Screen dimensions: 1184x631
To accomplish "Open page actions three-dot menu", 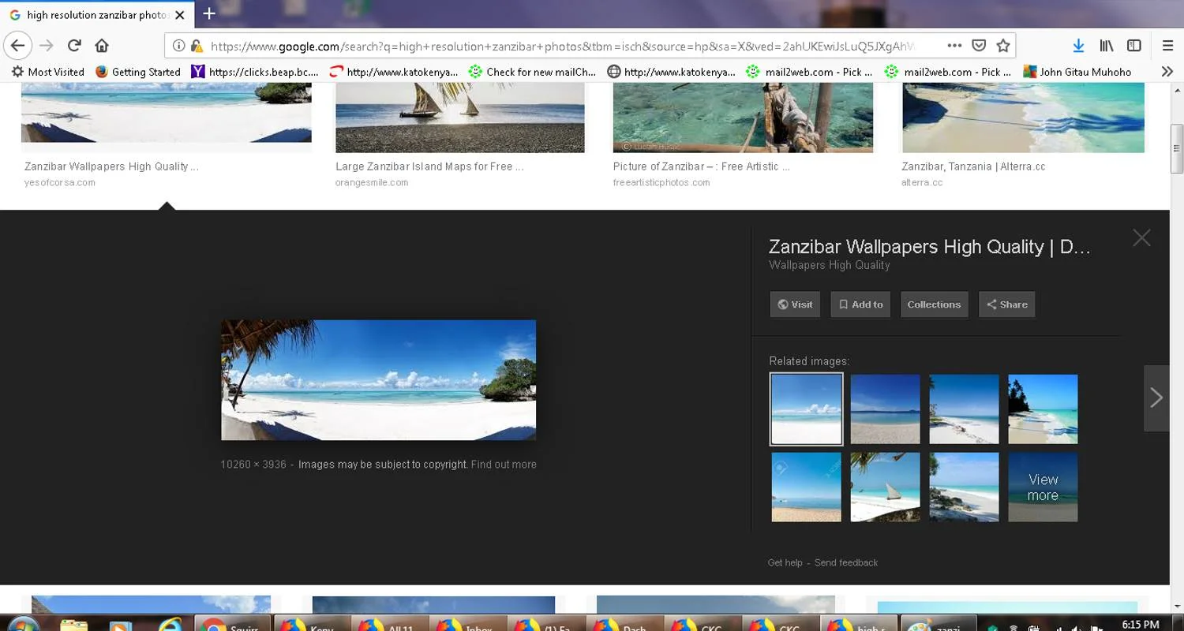I will pos(954,46).
